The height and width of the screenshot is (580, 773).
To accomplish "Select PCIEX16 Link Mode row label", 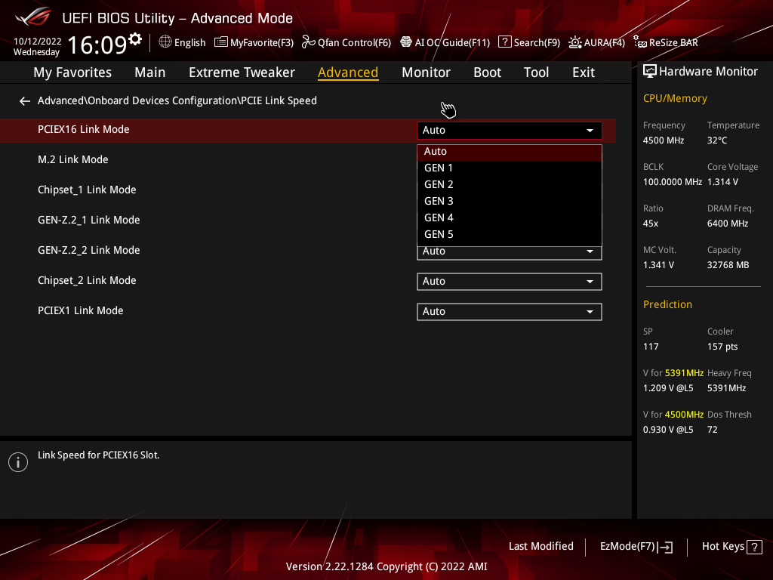I will 83,130.
